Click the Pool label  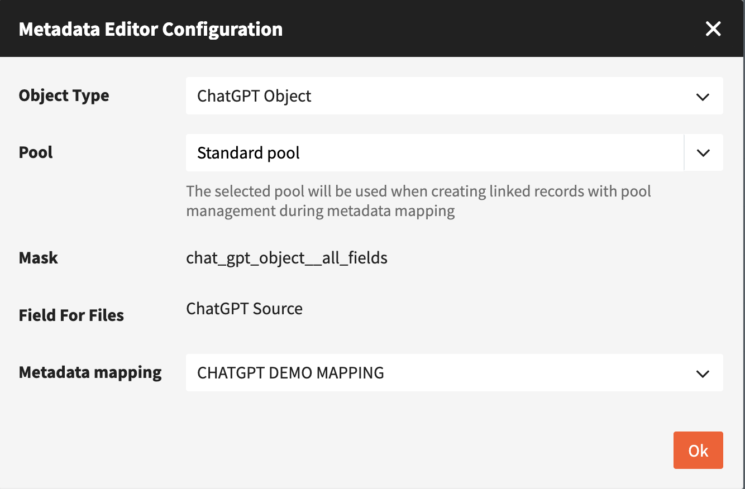click(36, 152)
